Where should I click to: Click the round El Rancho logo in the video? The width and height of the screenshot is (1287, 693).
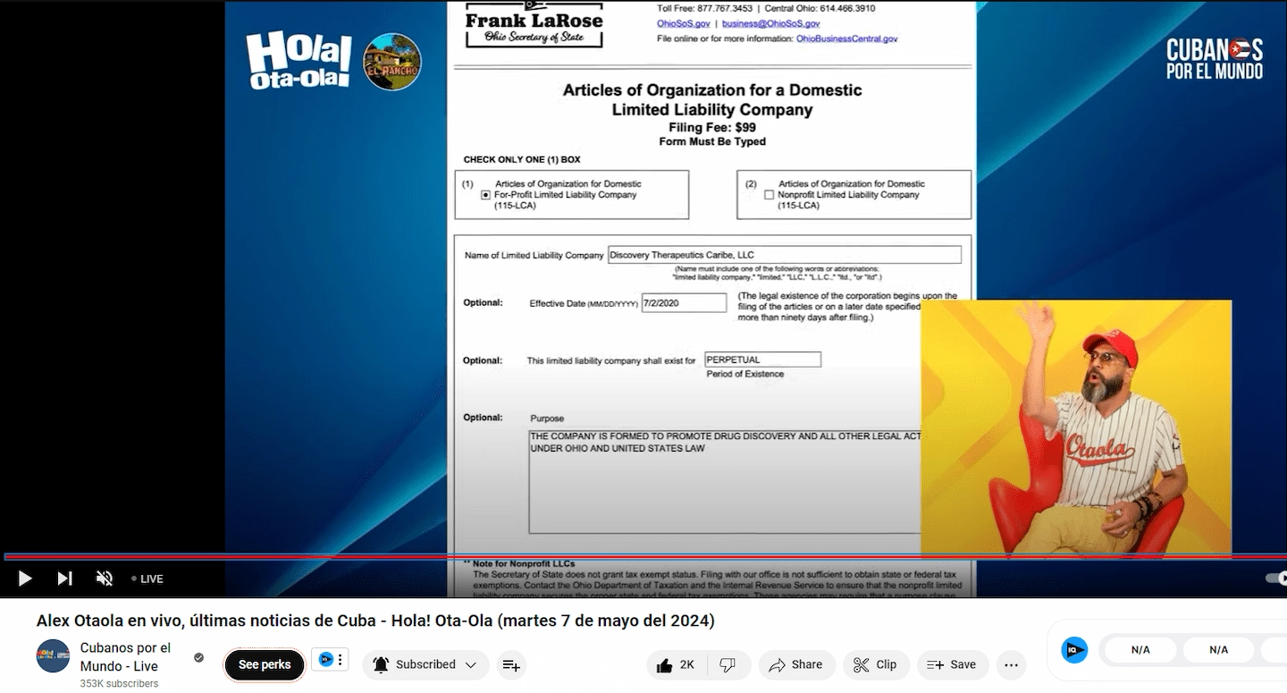pos(392,62)
